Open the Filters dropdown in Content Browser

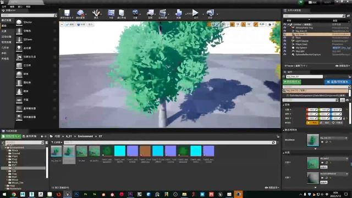pyautogui.click(x=57, y=142)
